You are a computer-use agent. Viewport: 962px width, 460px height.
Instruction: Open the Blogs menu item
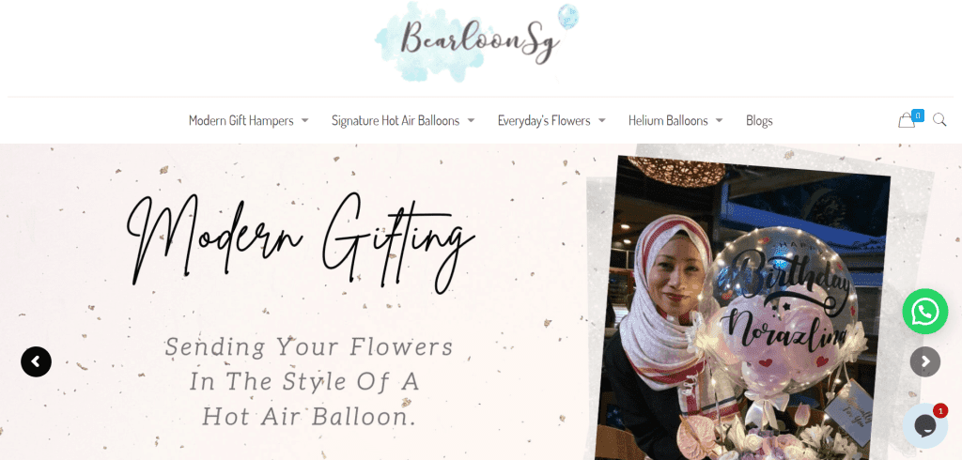[x=759, y=121]
